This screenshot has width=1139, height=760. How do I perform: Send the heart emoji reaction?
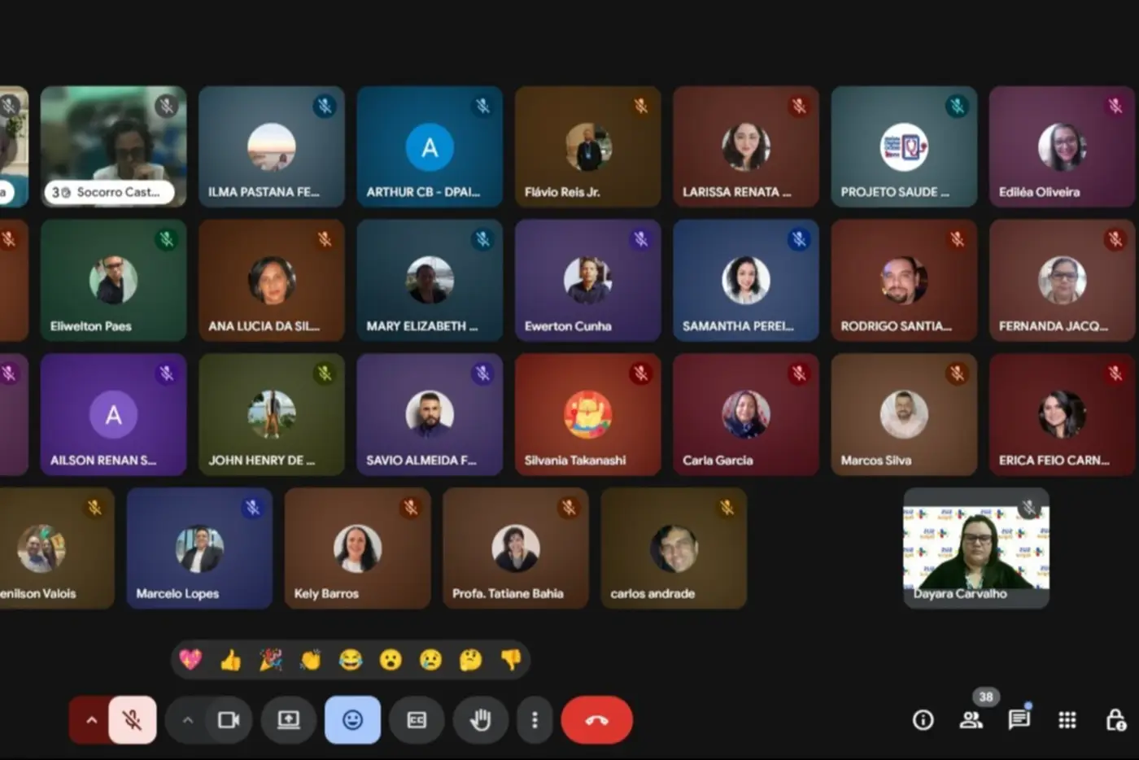pyautogui.click(x=190, y=659)
